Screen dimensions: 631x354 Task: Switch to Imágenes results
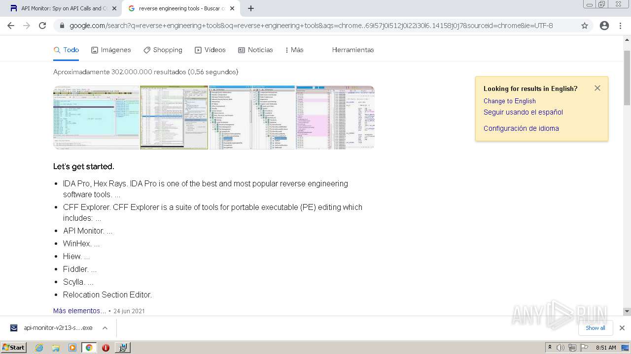(111, 50)
